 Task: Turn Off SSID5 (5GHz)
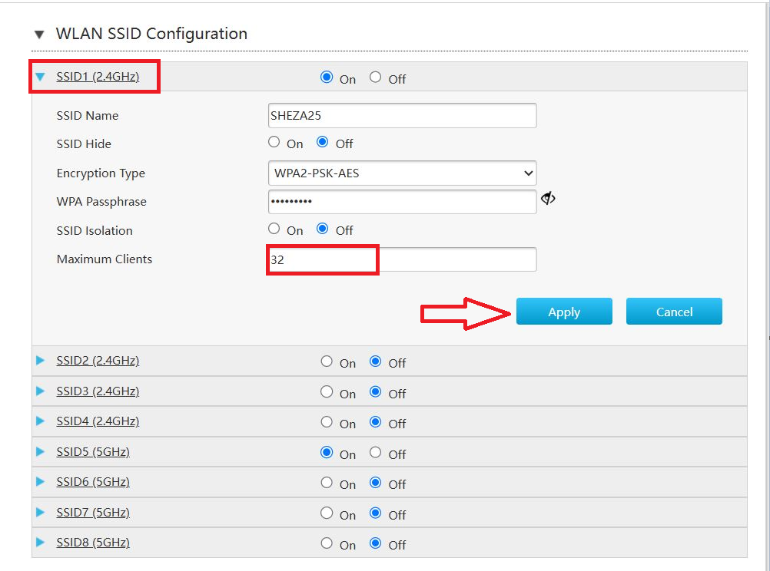(x=375, y=453)
